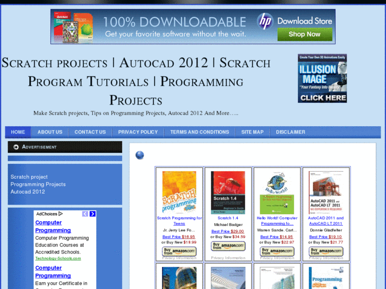386x289 pixels.
Task: Open the Site Map page
Action: 252,132
